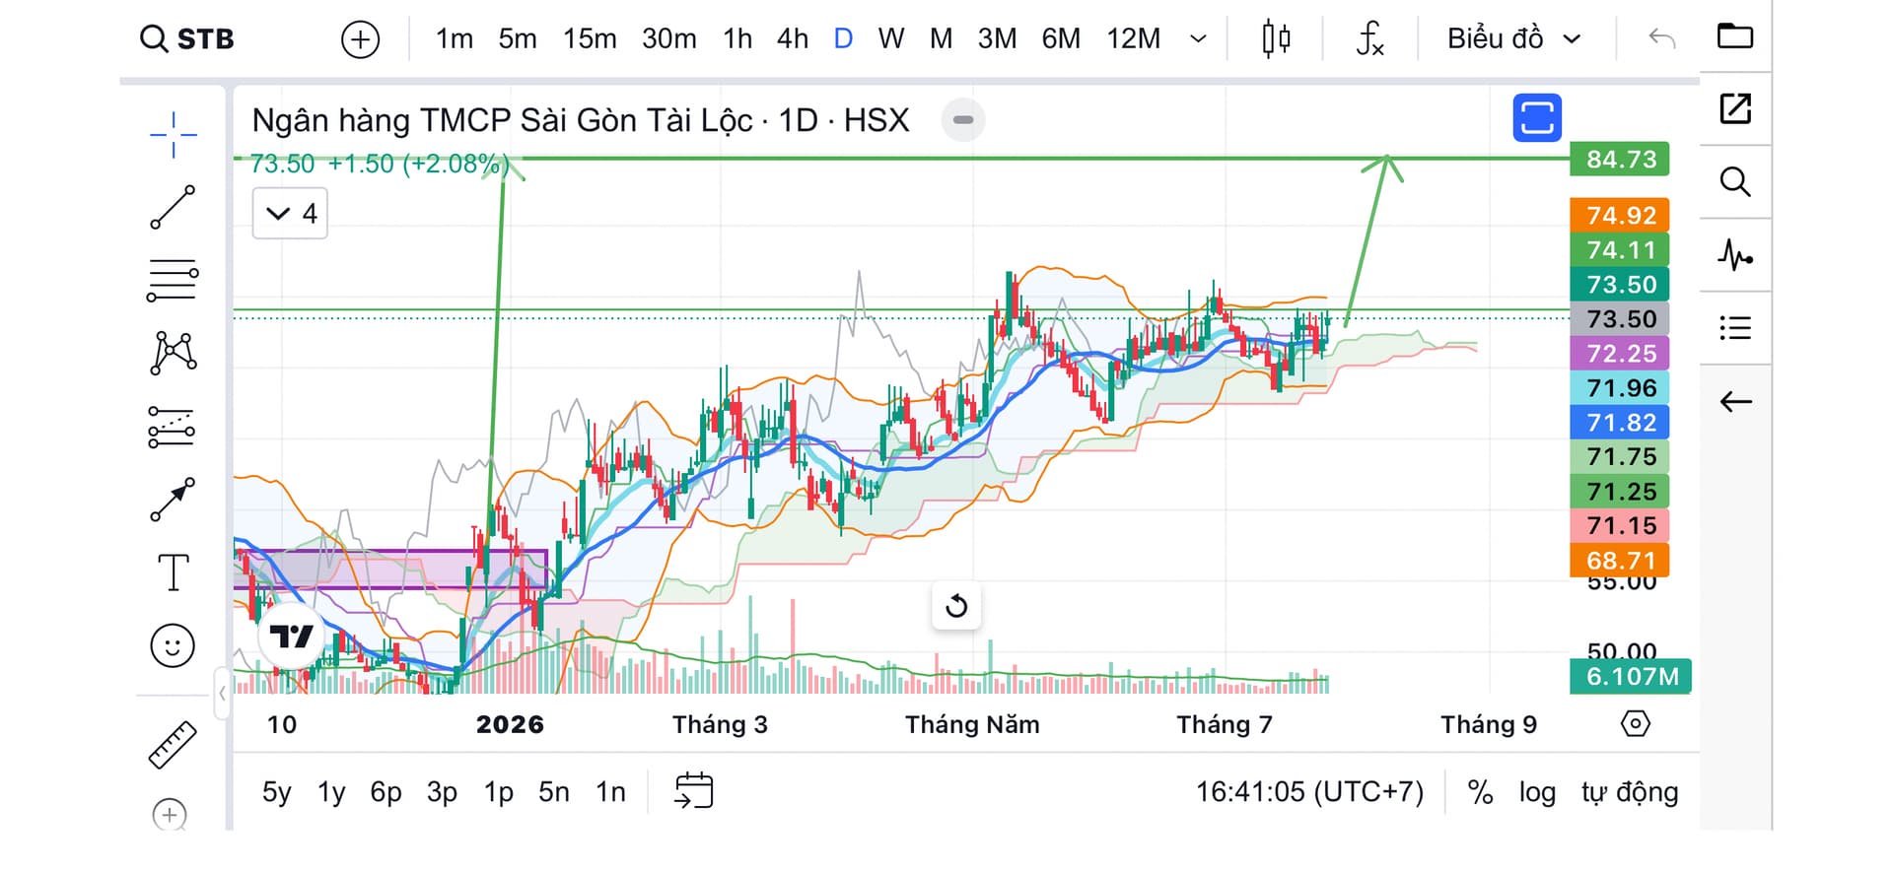1893x873 pixels.
Task: Open chart in a new window
Action: 1735,108
